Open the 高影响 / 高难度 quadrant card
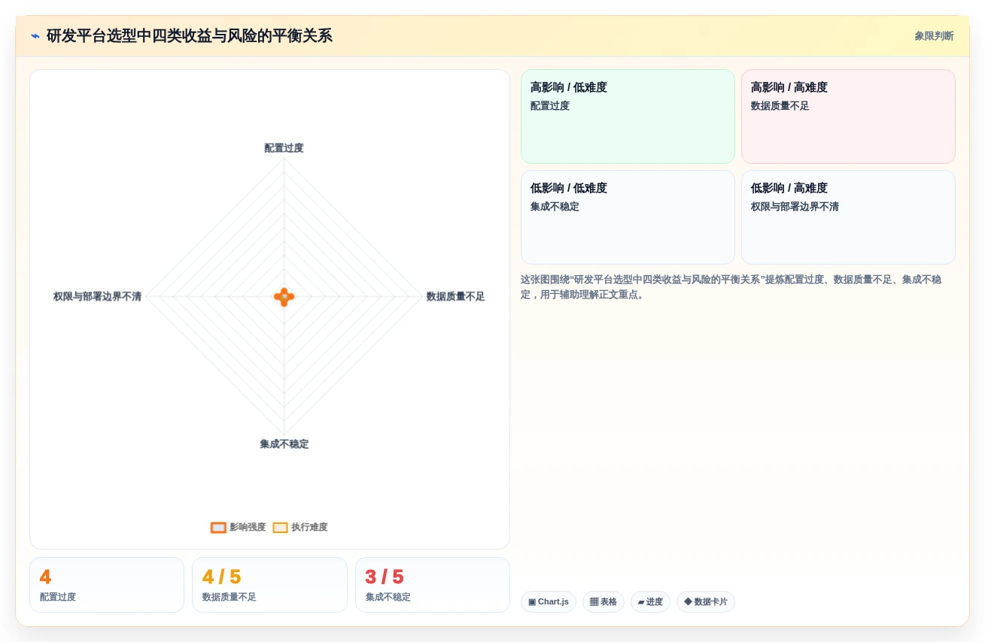Viewport: 985px width, 642px height. (848, 117)
